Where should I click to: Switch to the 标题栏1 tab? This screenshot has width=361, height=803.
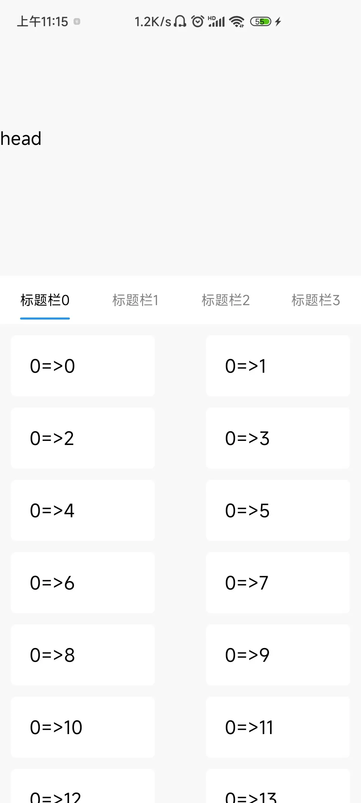click(135, 300)
